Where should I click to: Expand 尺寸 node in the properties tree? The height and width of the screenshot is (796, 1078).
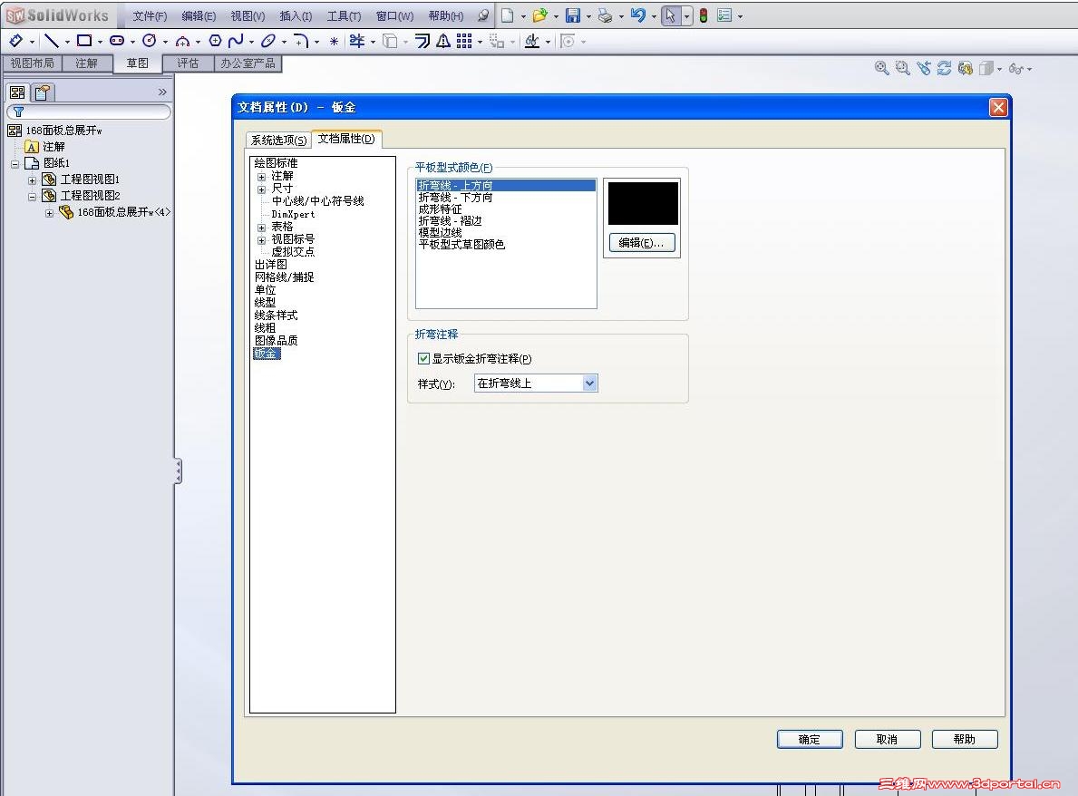261,189
